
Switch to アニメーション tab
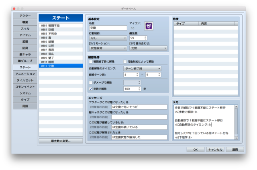click(x=25, y=74)
